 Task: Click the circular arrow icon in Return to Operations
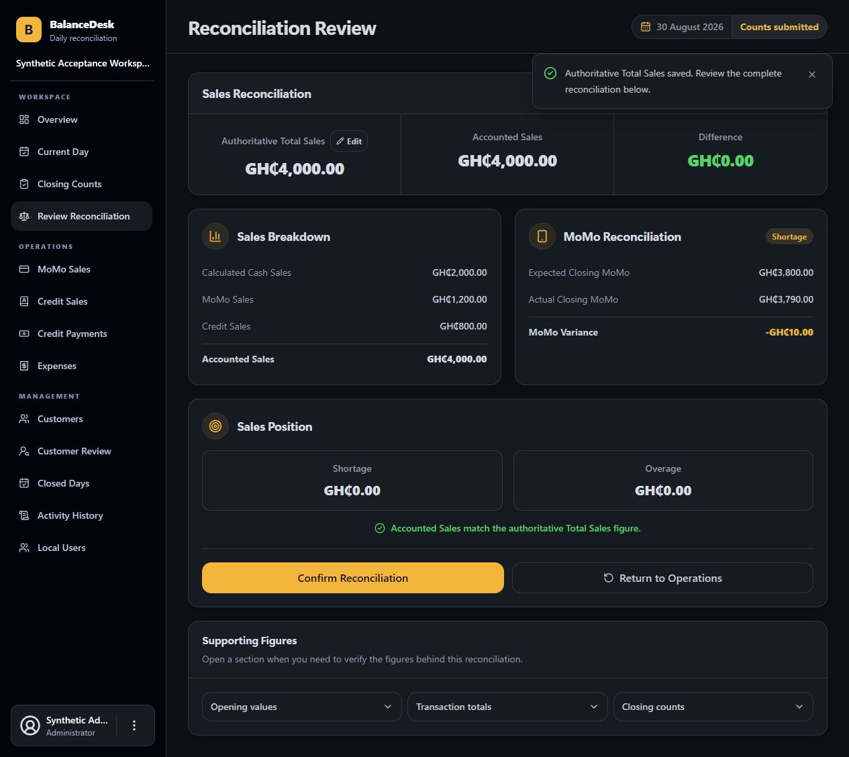(609, 578)
